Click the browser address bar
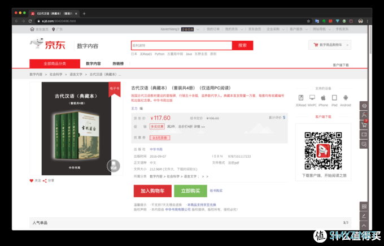Viewport: 384px width, 246px height. pyautogui.click(x=172, y=21)
